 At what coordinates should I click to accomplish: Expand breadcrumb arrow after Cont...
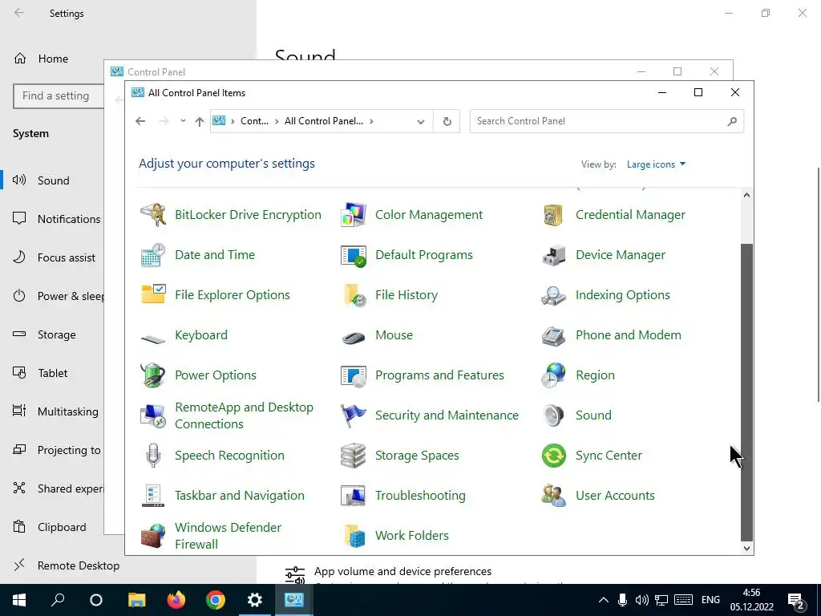coord(277,121)
